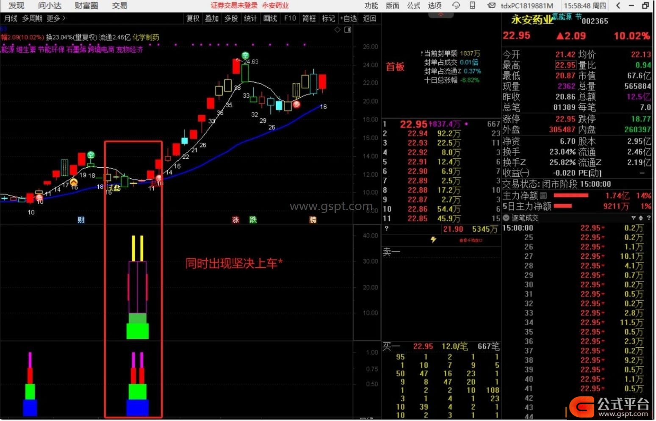Click the customer service headset icon
This screenshot has height=421, width=656.
click(456, 6)
